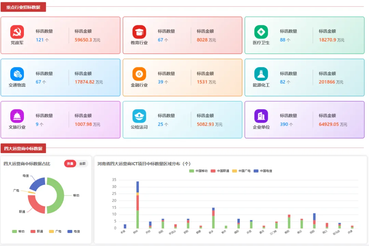
Task: Click the 教育行业 graduation cap icon
Action: pyautogui.click(x=139, y=32)
